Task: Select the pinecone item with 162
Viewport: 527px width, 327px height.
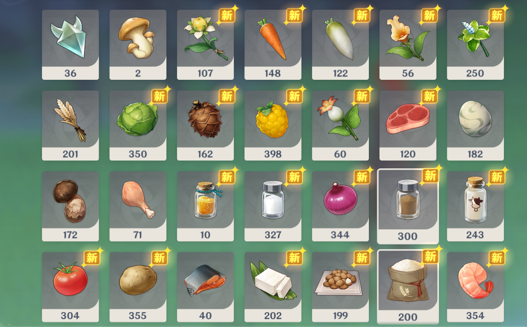Action: point(205,125)
